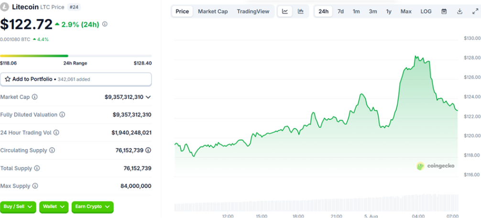Click the $130.00 axis label
The image size is (481, 222).
[x=472, y=38]
